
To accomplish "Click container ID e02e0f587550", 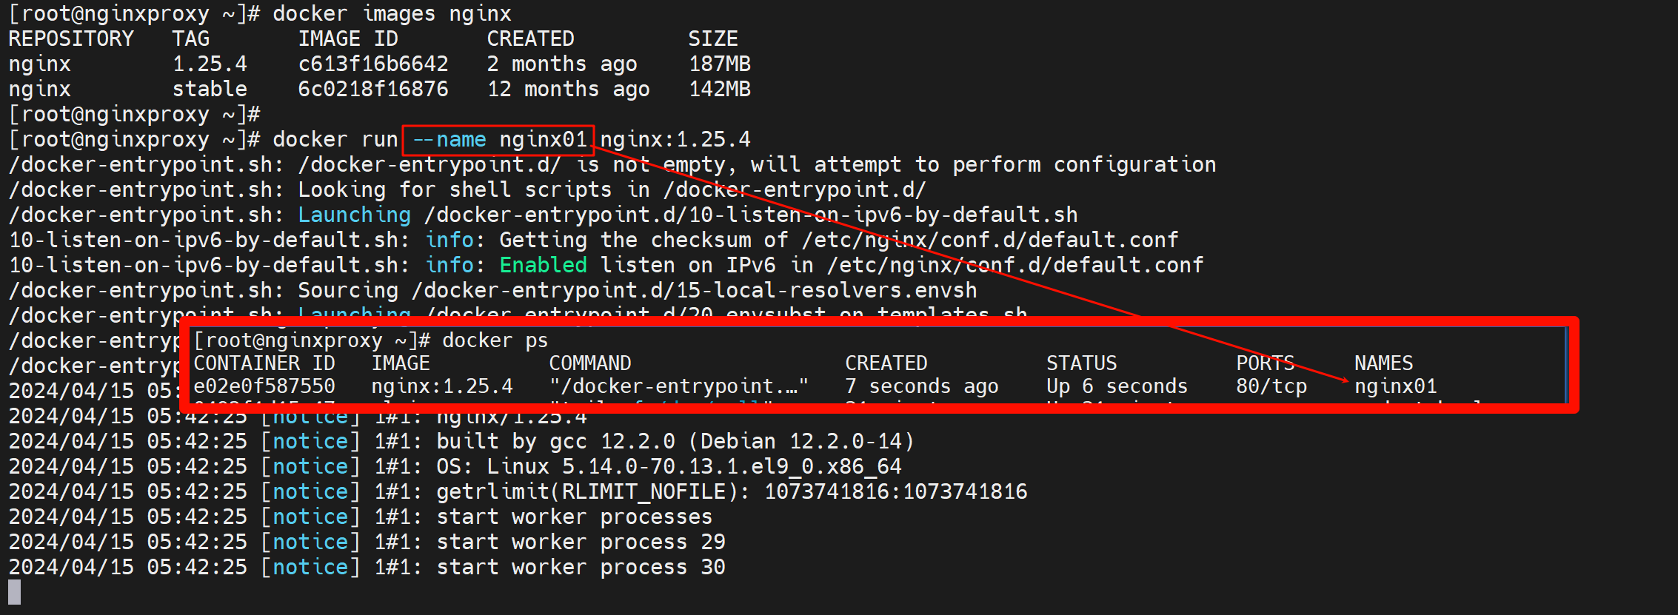I will point(264,386).
